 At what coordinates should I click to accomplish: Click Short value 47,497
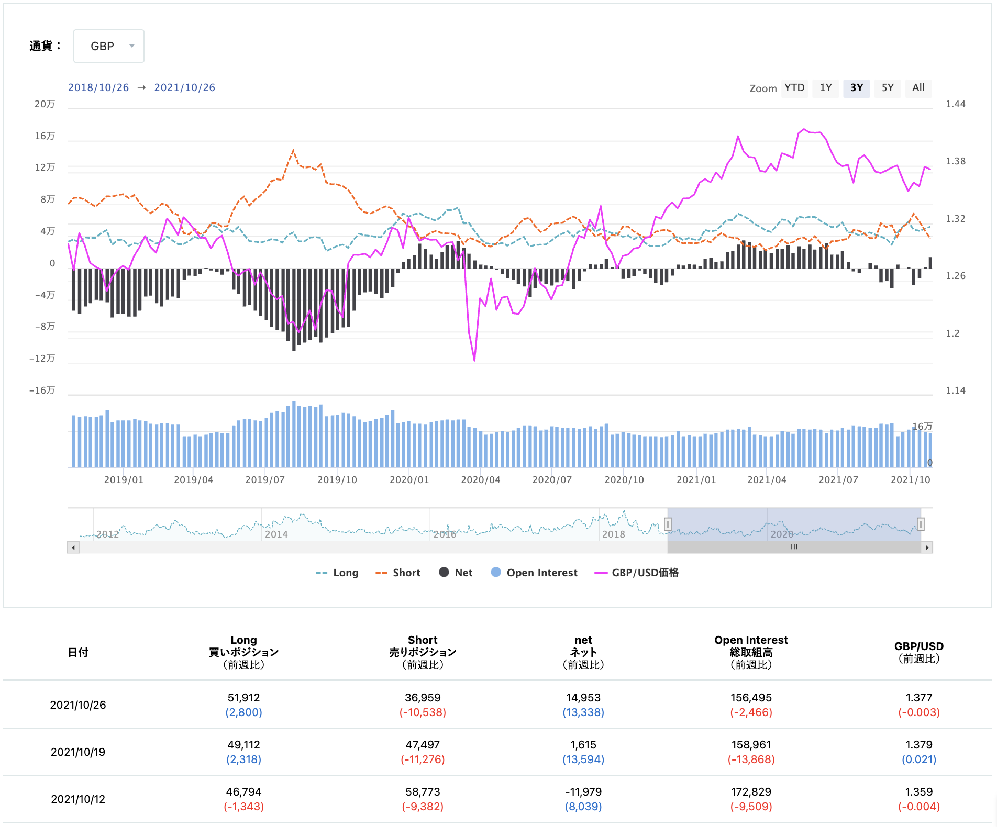coord(423,745)
